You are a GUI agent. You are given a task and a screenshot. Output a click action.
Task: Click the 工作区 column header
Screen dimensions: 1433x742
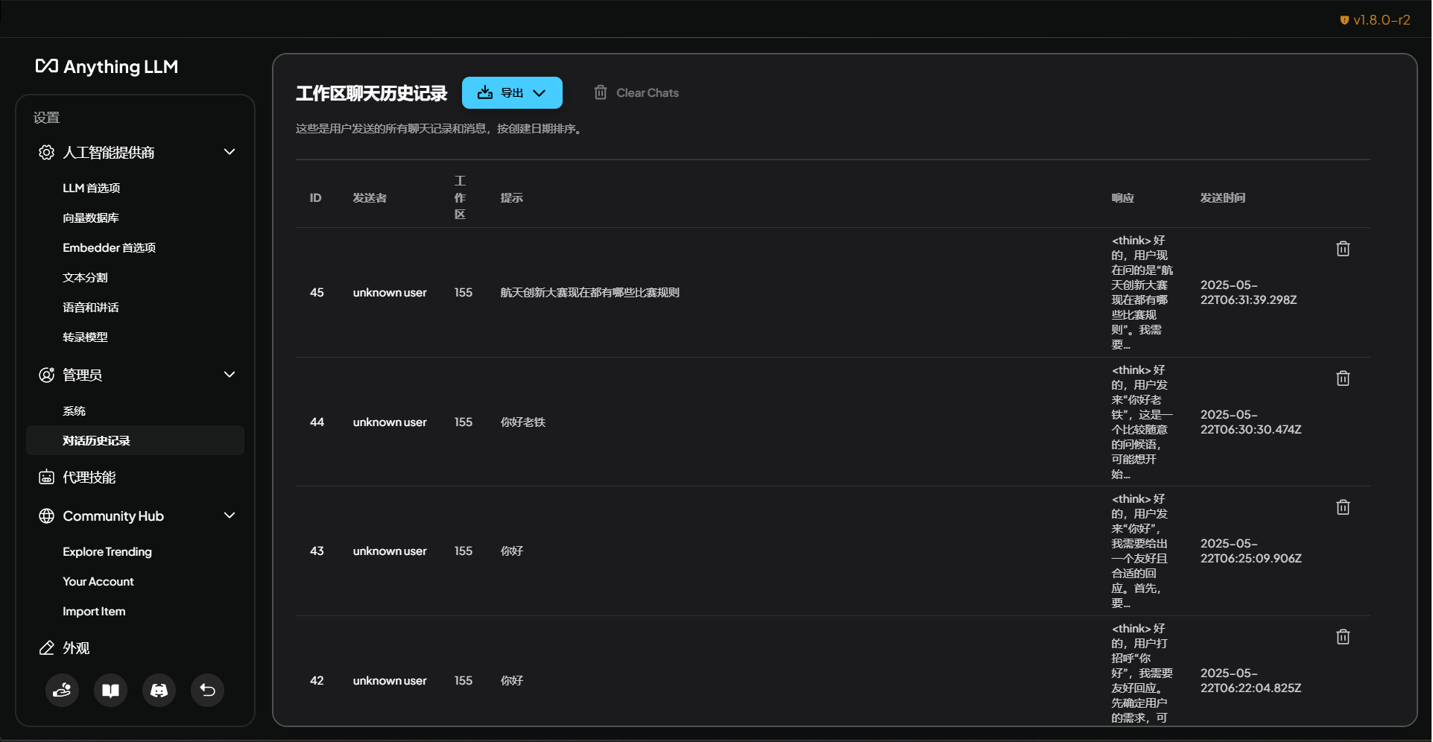click(460, 197)
